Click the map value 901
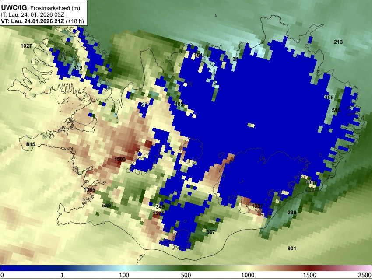372x279 pixels. click(292, 248)
